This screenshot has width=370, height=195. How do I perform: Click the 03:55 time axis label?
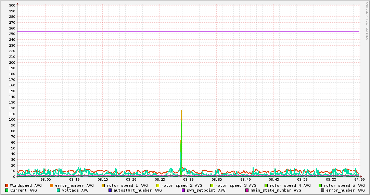pos(331,180)
